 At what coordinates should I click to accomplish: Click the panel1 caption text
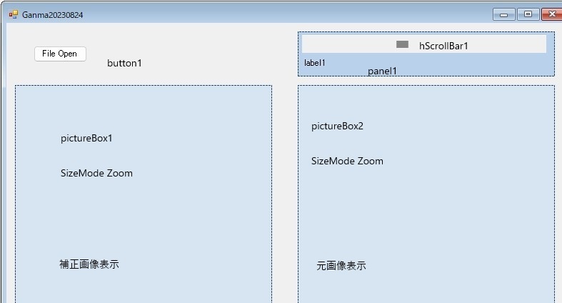(382, 71)
